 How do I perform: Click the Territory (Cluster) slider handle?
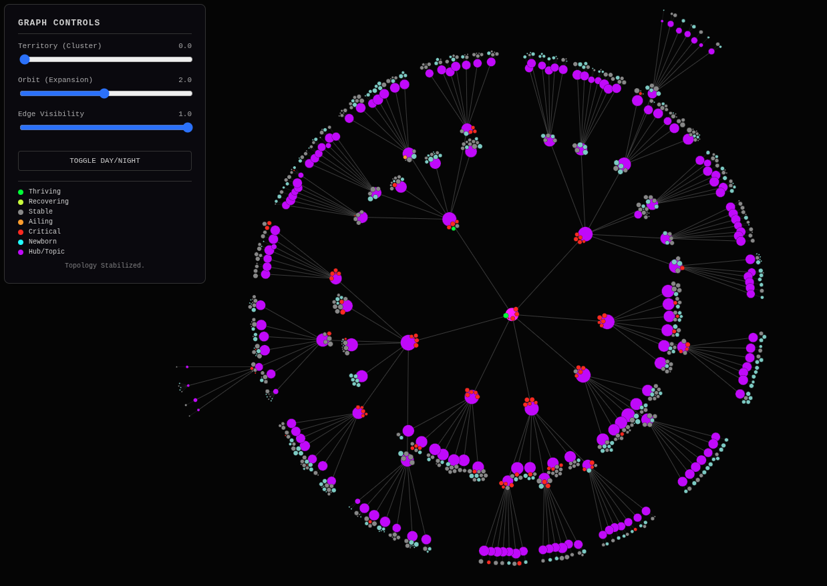click(25, 59)
